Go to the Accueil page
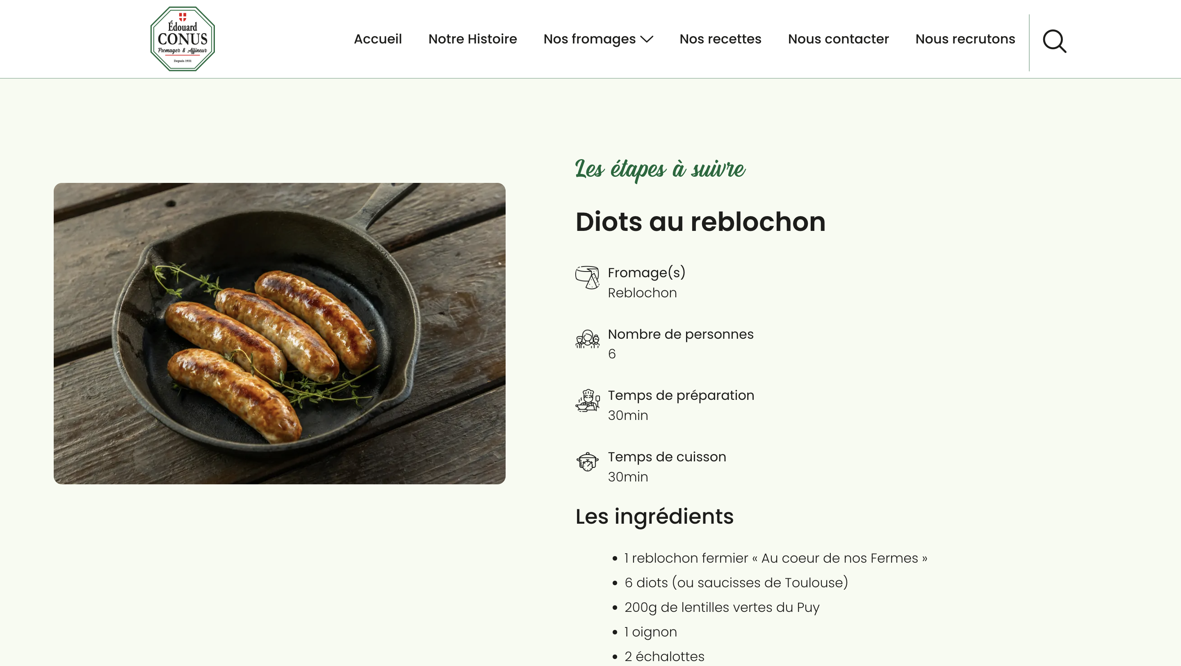 coord(378,39)
